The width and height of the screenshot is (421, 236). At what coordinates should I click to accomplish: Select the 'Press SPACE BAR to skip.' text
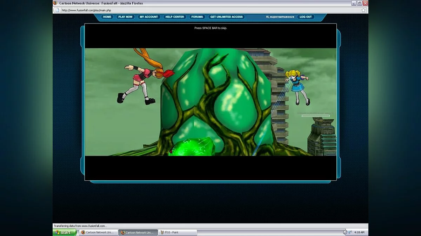coord(210,28)
